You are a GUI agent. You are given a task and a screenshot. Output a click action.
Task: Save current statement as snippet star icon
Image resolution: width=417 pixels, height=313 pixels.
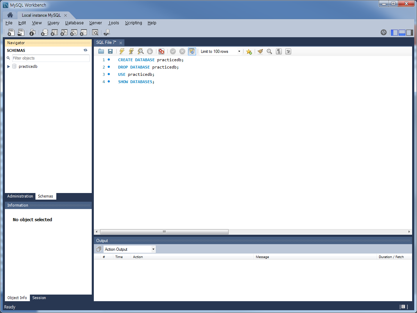(x=249, y=51)
